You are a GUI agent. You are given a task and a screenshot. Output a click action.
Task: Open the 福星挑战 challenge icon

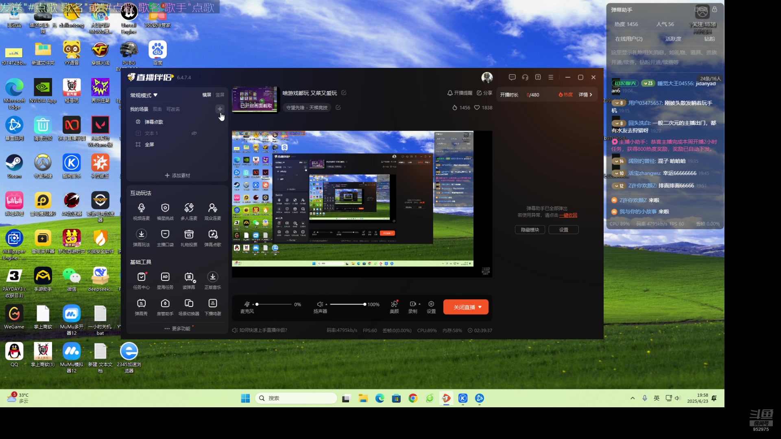pos(165,212)
